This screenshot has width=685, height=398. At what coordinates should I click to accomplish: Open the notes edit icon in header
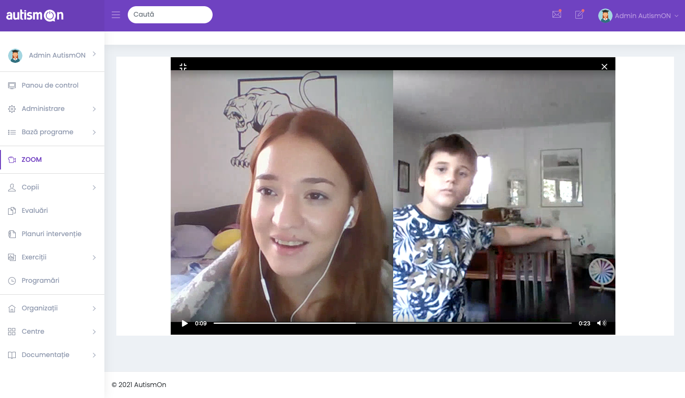click(x=580, y=14)
